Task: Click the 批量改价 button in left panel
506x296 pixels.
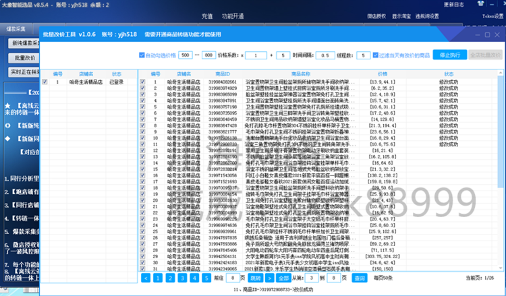Action: pyautogui.click(x=22, y=57)
